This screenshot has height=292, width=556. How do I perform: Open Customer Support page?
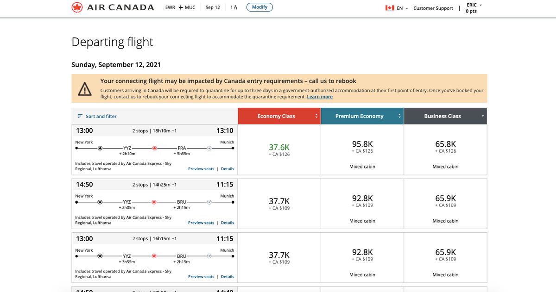[433, 8]
